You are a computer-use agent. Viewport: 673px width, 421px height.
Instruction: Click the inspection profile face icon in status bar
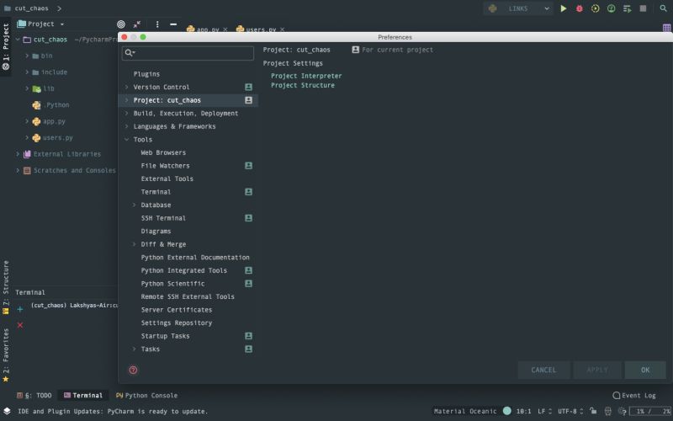click(x=607, y=411)
